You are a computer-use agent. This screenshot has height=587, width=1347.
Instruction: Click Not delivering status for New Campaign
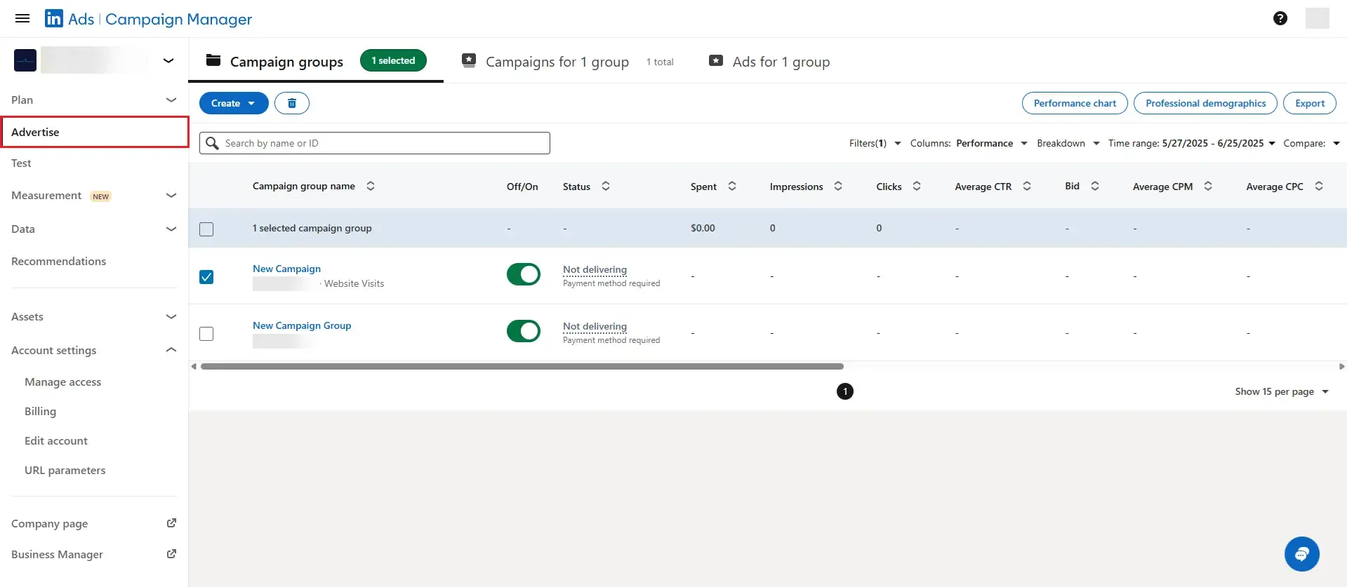pos(595,269)
